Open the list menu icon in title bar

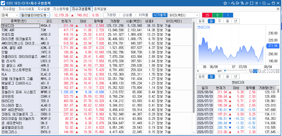[x=256, y=3]
